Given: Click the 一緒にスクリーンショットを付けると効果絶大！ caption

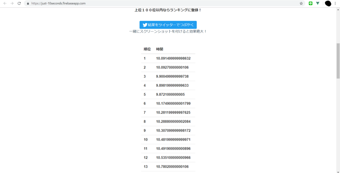Looking at the screenshot, I should point(168,31).
